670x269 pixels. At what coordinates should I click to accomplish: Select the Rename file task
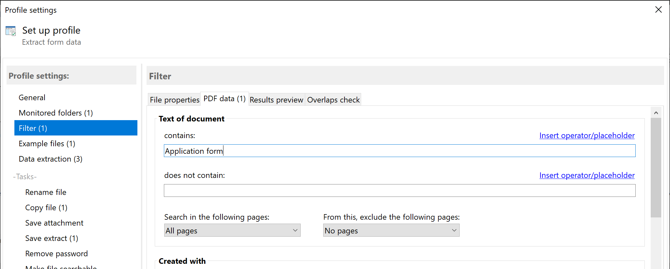46,192
